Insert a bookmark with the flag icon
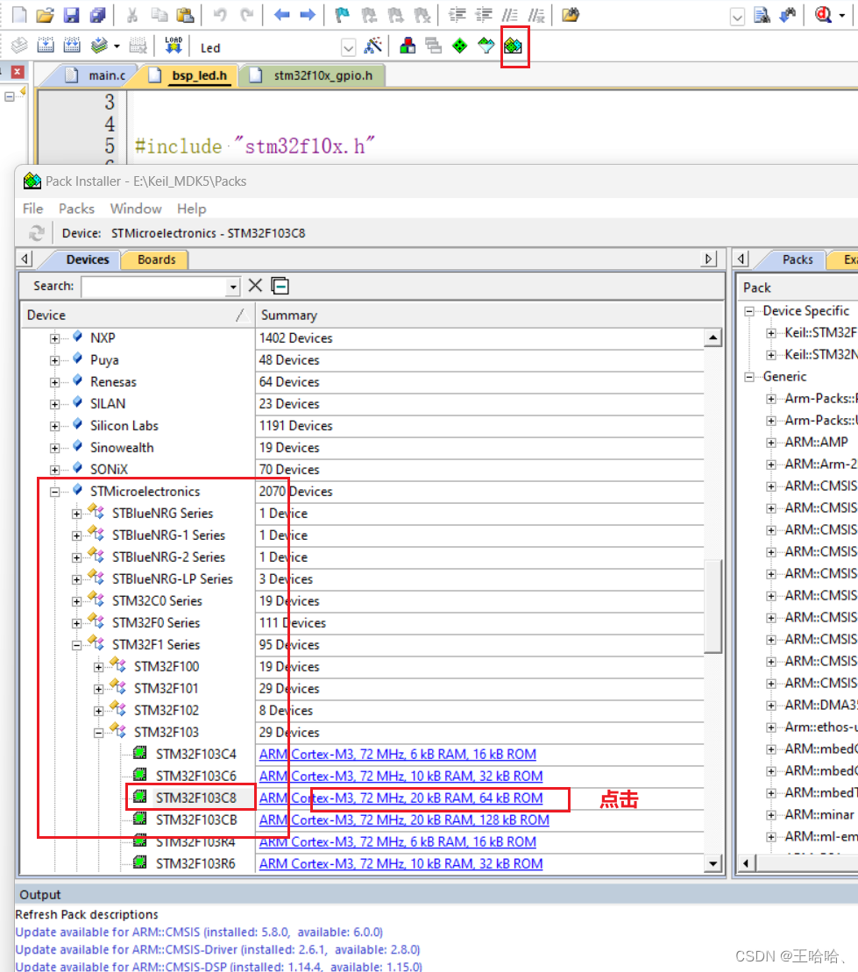The image size is (858, 972). pos(342,14)
